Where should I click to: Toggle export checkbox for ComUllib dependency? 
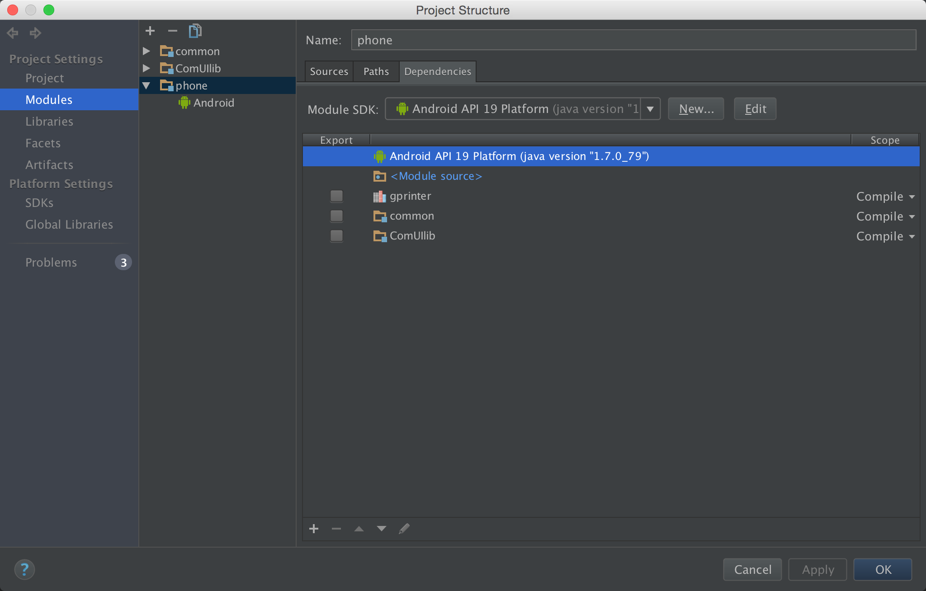(336, 235)
